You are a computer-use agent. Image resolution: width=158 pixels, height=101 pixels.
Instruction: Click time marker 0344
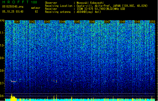tap(62, 22)
